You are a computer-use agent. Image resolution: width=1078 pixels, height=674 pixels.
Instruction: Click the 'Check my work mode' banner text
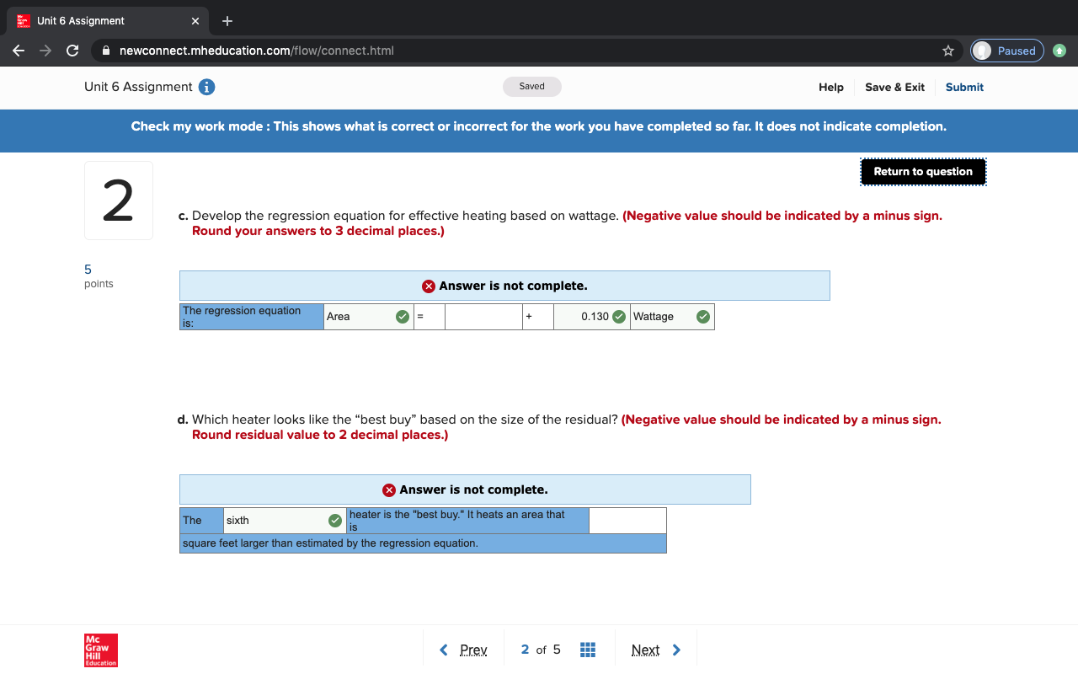[x=539, y=126]
